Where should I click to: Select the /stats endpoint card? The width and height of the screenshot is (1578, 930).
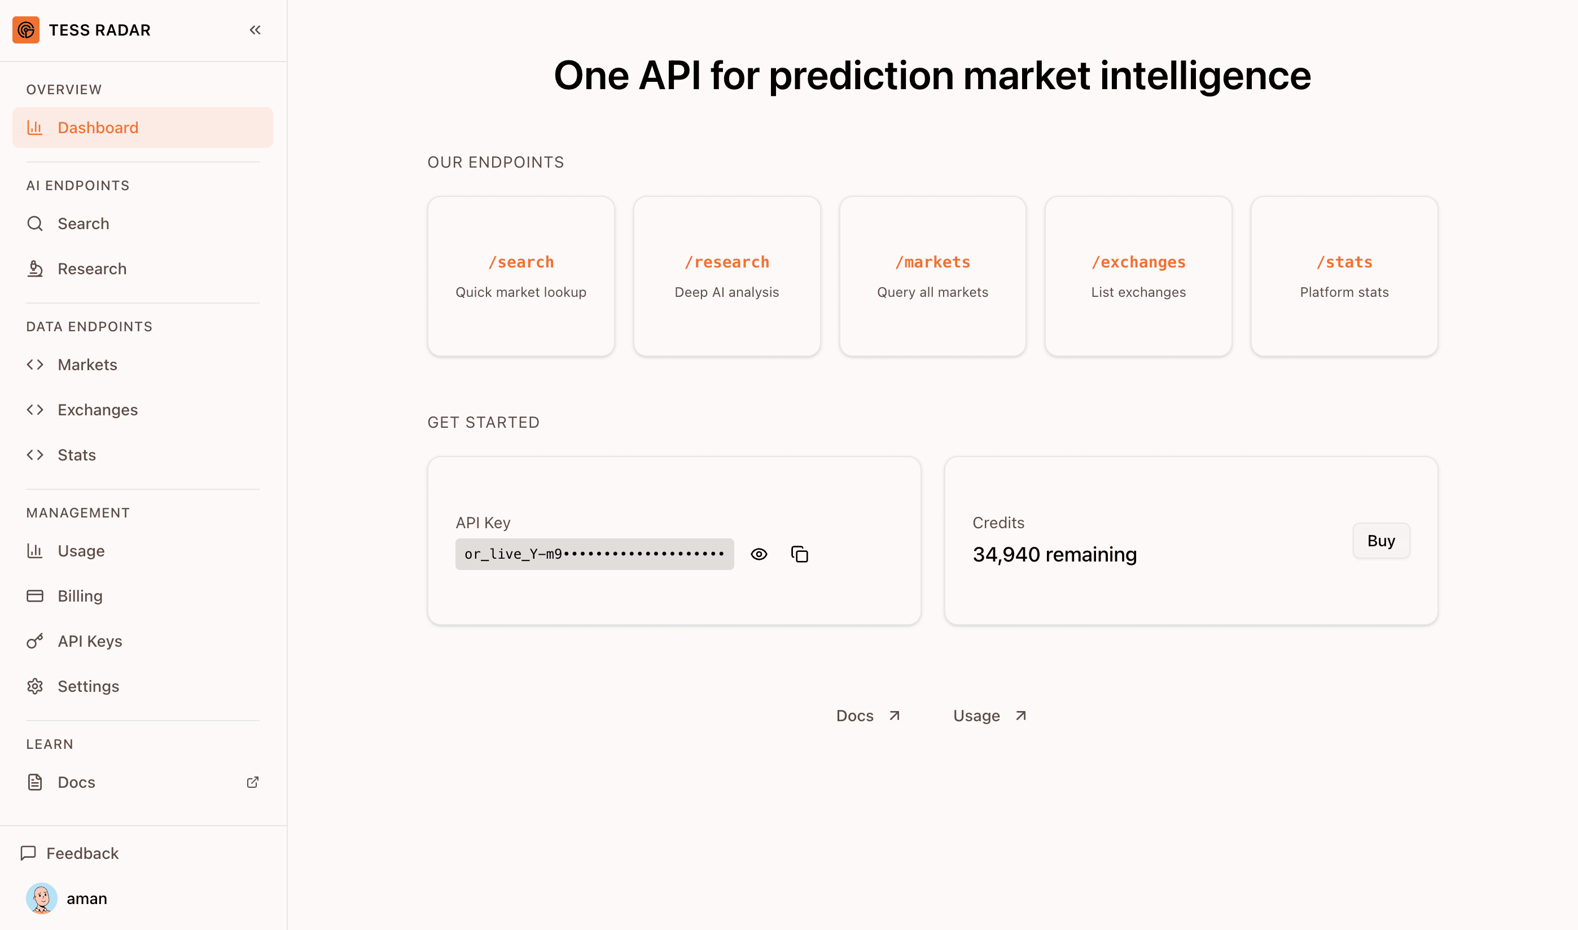point(1344,277)
